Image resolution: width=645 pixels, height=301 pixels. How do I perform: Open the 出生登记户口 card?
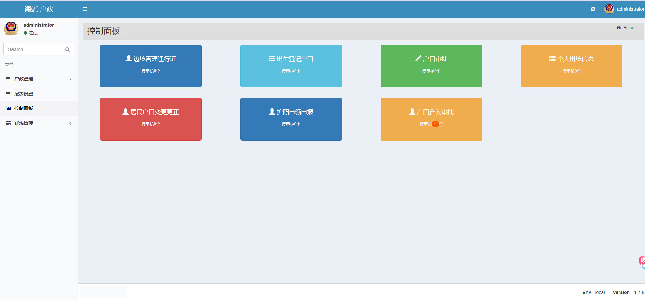pyautogui.click(x=291, y=66)
